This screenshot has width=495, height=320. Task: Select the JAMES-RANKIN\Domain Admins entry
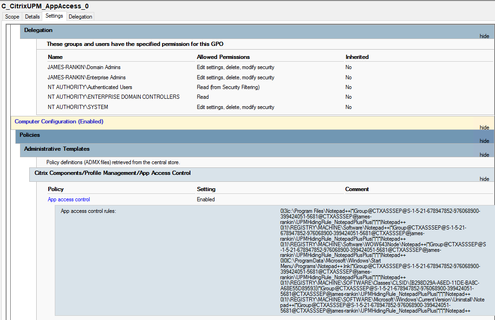[84, 67]
